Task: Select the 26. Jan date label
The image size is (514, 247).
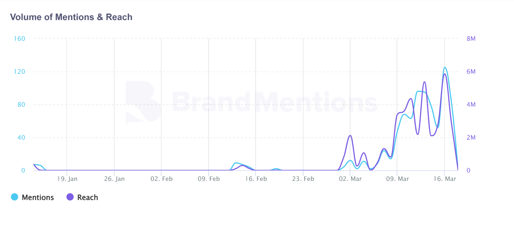Action: coord(114,179)
